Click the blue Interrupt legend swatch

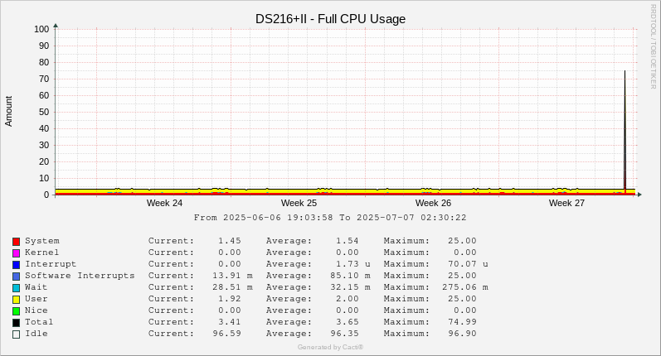pyautogui.click(x=16, y=265)
